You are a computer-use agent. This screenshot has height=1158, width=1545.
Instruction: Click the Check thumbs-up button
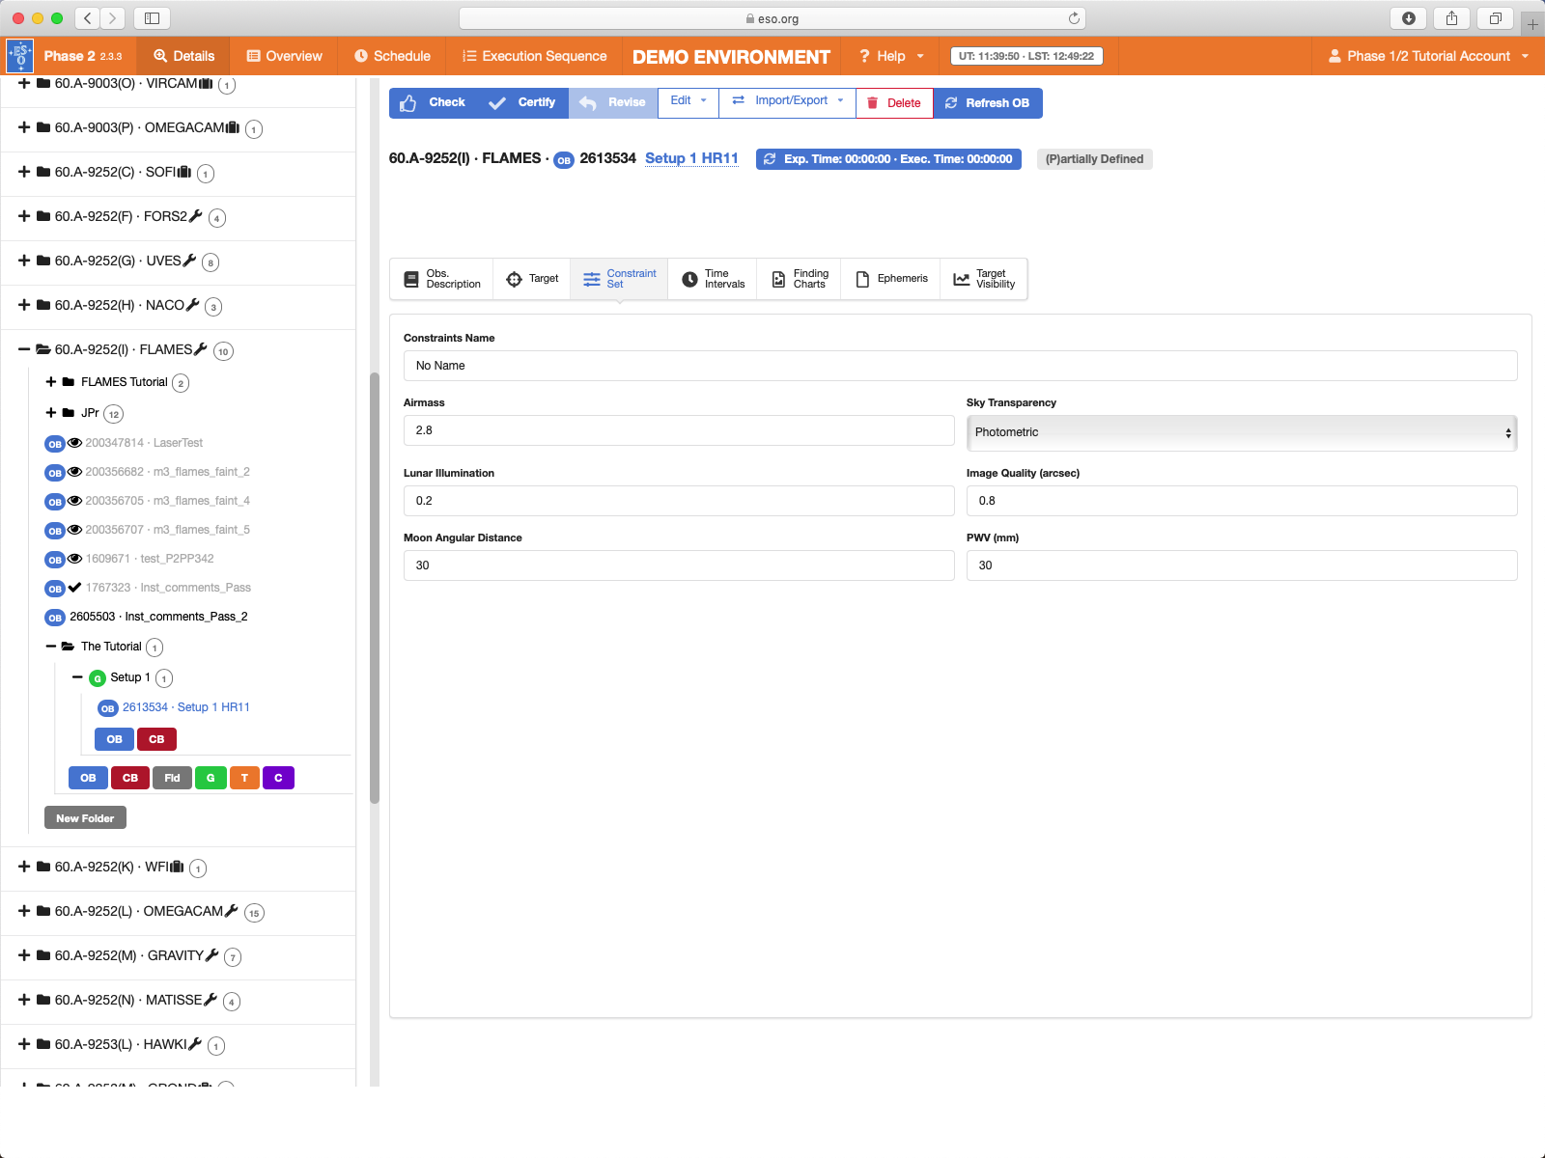[433, 103]
